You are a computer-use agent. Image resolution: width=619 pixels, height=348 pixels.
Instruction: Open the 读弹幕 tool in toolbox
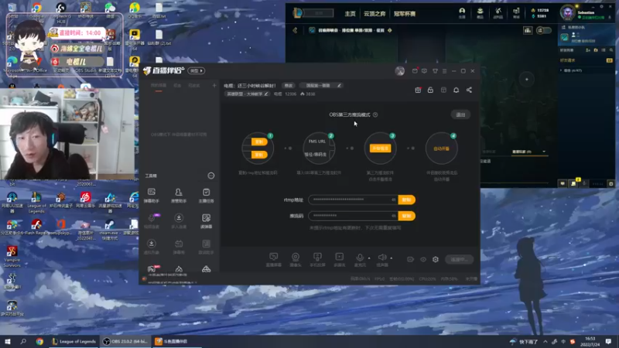(x=206, y=221)
